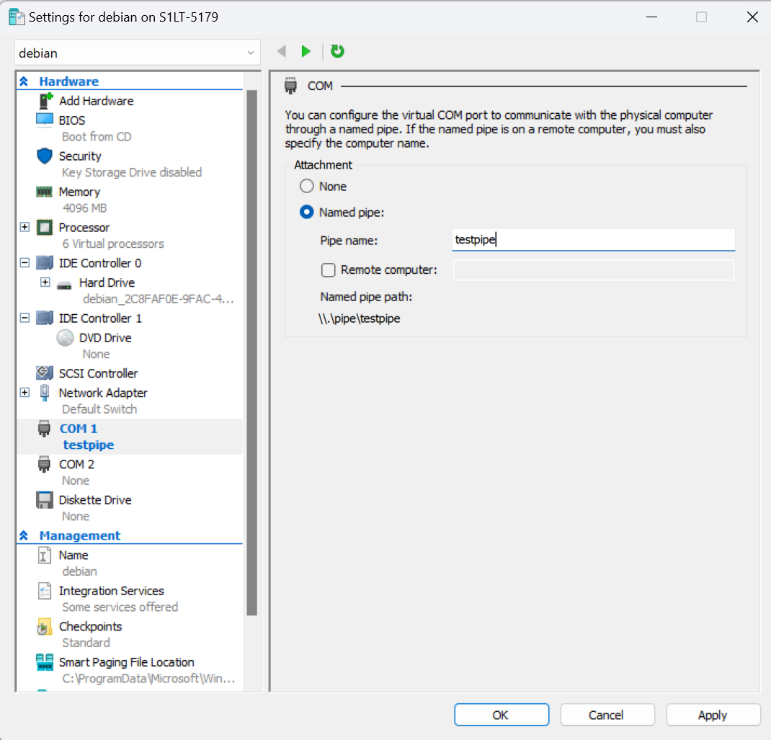Enable the Remote computer checkbox

click(328, 270)
